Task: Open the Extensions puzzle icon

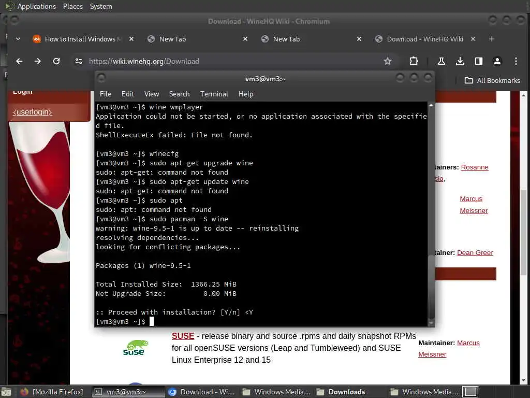Action: click(x=414, y=61)
